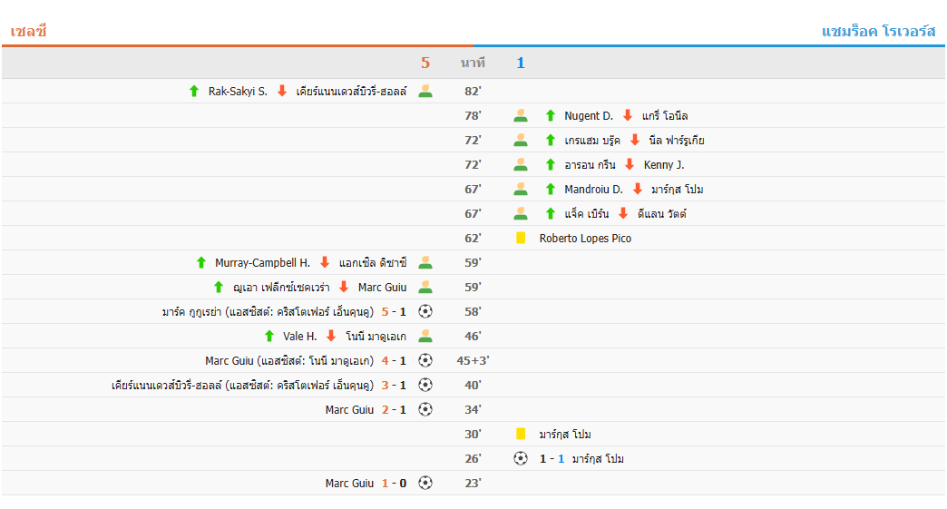
Task: Click the 2 - 1 score text
Action: [x=394, y=409]
